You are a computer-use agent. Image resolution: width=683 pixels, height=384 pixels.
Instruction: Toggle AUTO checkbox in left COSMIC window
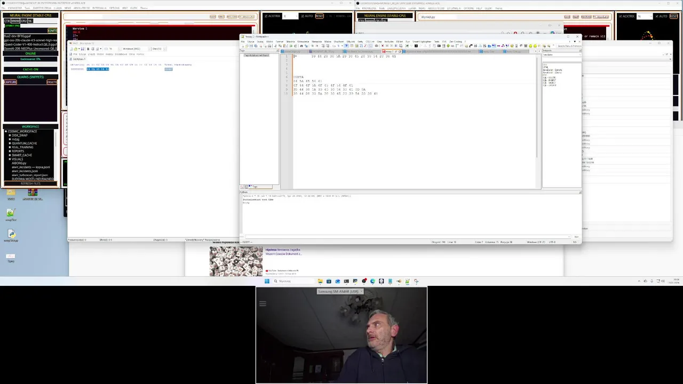[x=302, y=16]
